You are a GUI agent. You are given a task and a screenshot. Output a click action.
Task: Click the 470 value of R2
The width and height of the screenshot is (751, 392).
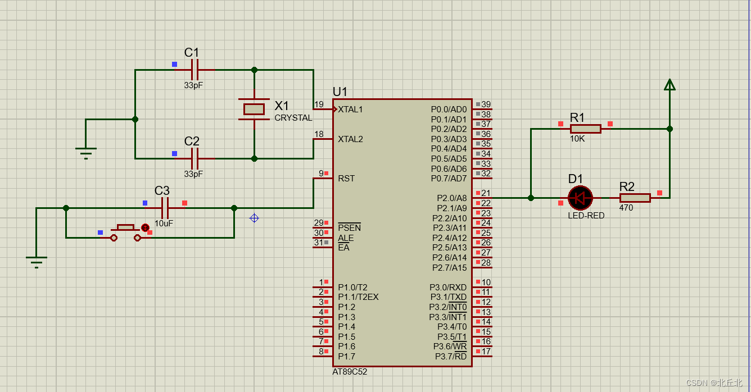[626, 208]
